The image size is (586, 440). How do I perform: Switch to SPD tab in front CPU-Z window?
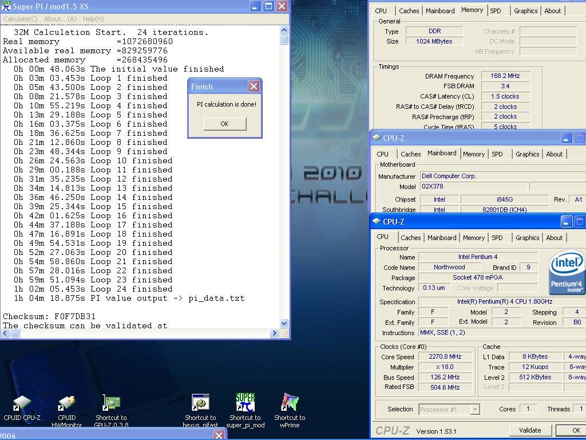(497, 238)
